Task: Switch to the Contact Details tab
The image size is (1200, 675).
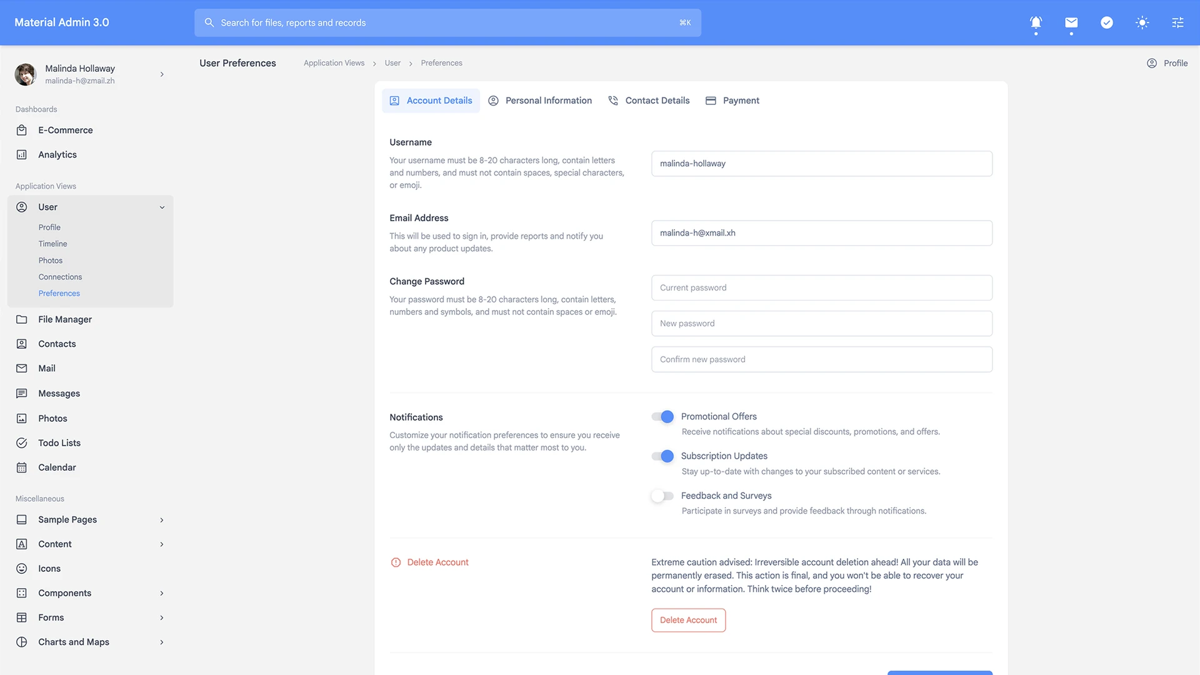Action: [x=649, y=101]
